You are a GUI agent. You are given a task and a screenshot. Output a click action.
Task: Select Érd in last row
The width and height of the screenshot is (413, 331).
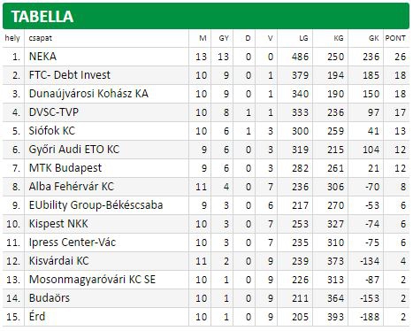point(37,317)
